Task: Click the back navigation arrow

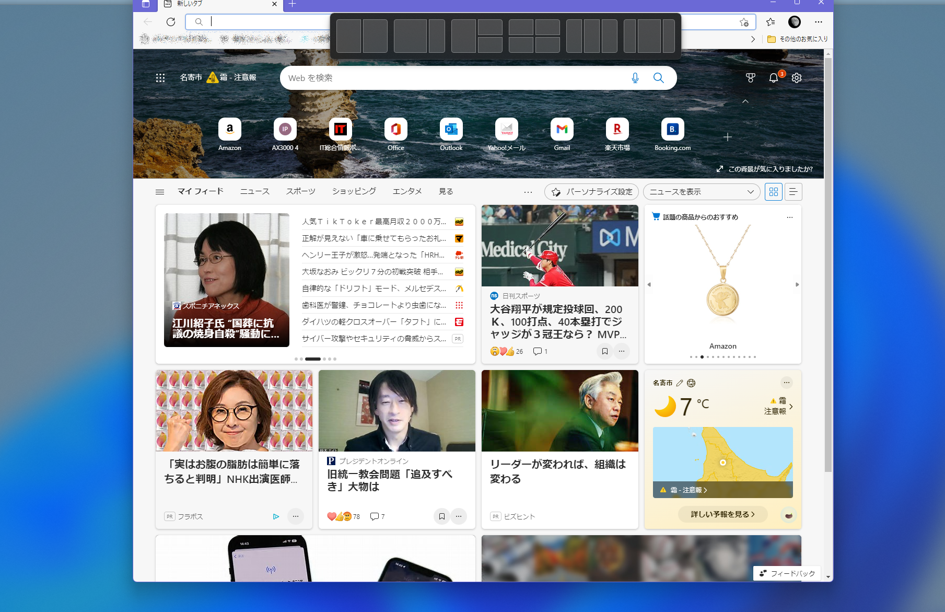Action: click(148, 22)
